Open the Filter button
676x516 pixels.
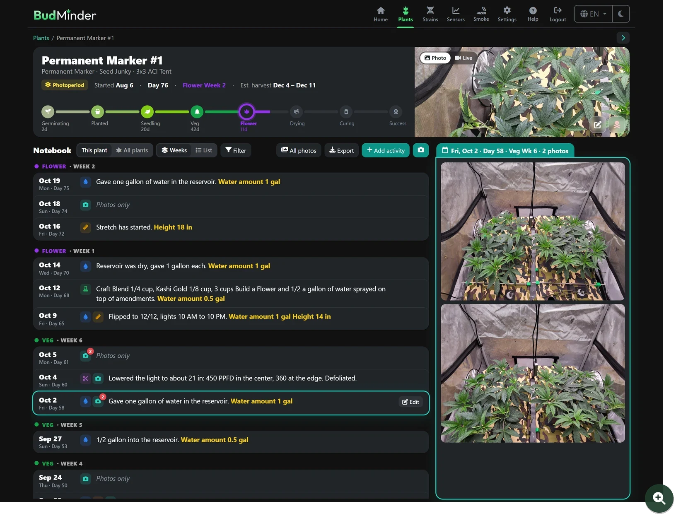click(x=236, y=150)
